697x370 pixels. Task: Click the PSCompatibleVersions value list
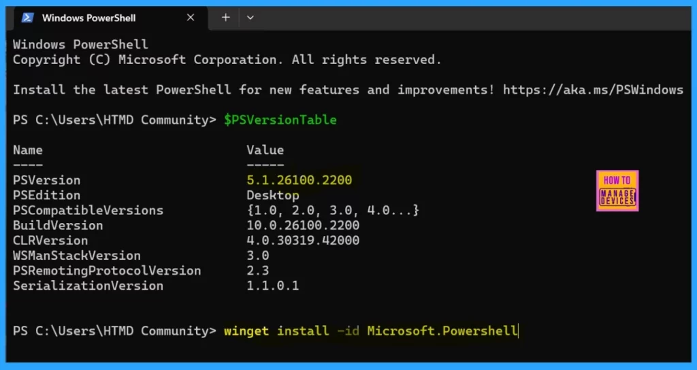tap(333, 210)
